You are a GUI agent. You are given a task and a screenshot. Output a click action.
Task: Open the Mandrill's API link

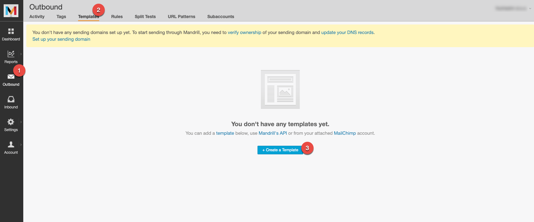click(273, 133)
